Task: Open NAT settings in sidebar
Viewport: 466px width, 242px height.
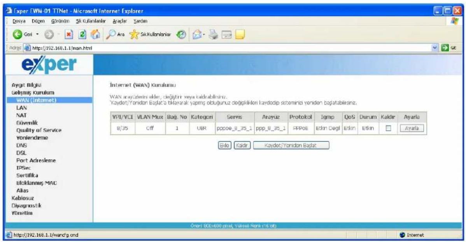Action: [21, 115]
